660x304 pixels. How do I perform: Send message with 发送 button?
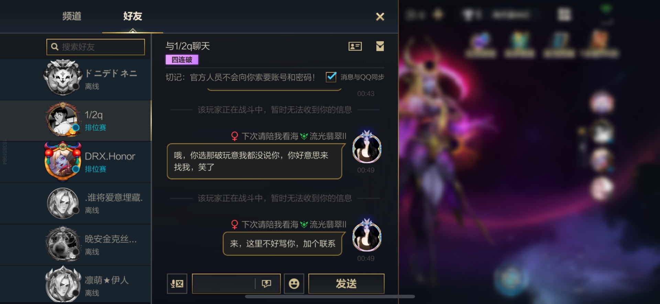[346, 284]
